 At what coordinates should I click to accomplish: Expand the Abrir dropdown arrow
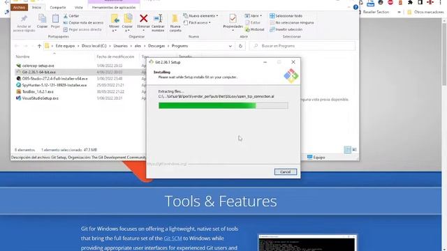click(261, 16)
